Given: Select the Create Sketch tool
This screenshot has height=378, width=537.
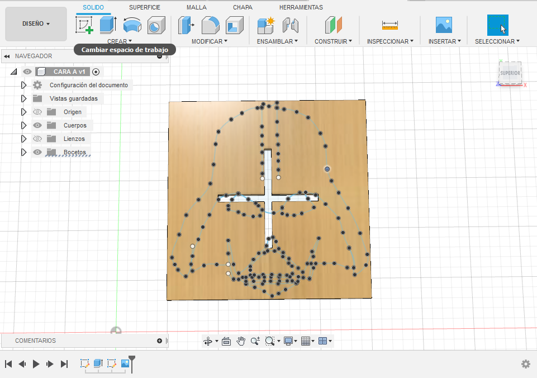Looking at the screenshot, I should tap(84, 25).
